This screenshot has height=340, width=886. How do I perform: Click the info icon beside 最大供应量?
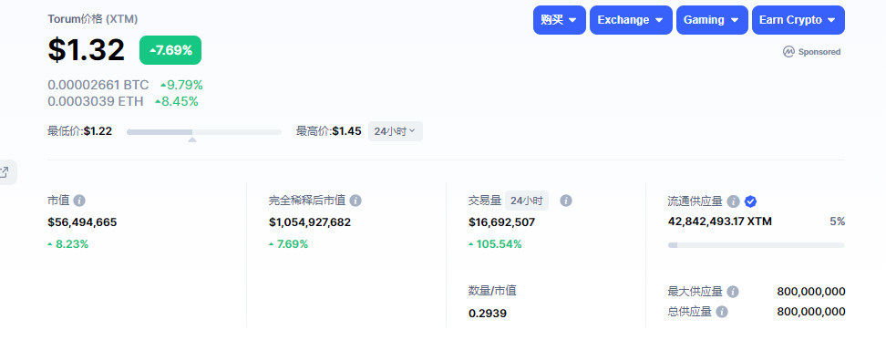pos(733,292)
